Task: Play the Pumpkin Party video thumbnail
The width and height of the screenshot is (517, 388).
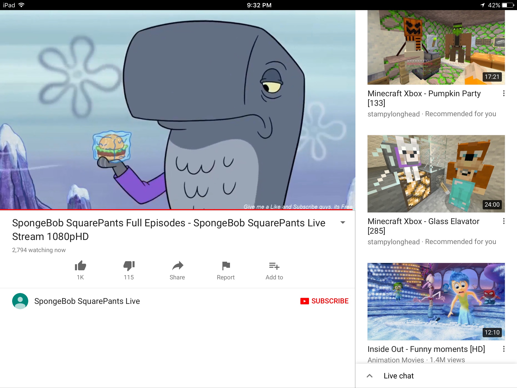Action: 436,47
